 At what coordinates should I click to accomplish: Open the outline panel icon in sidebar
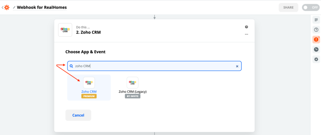pyautogui.click(x=316, y=20)
